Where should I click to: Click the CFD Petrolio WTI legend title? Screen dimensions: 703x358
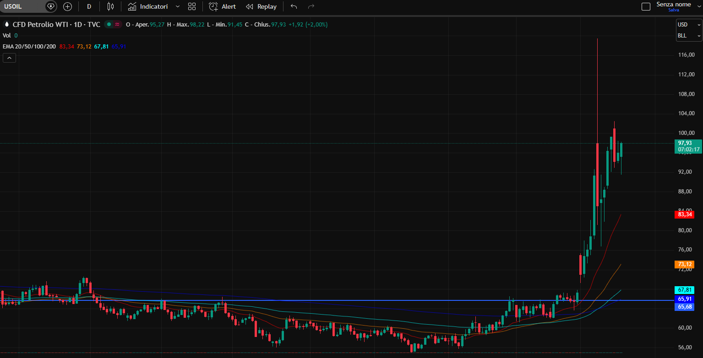pyautogui.click(x=56, y=25)
